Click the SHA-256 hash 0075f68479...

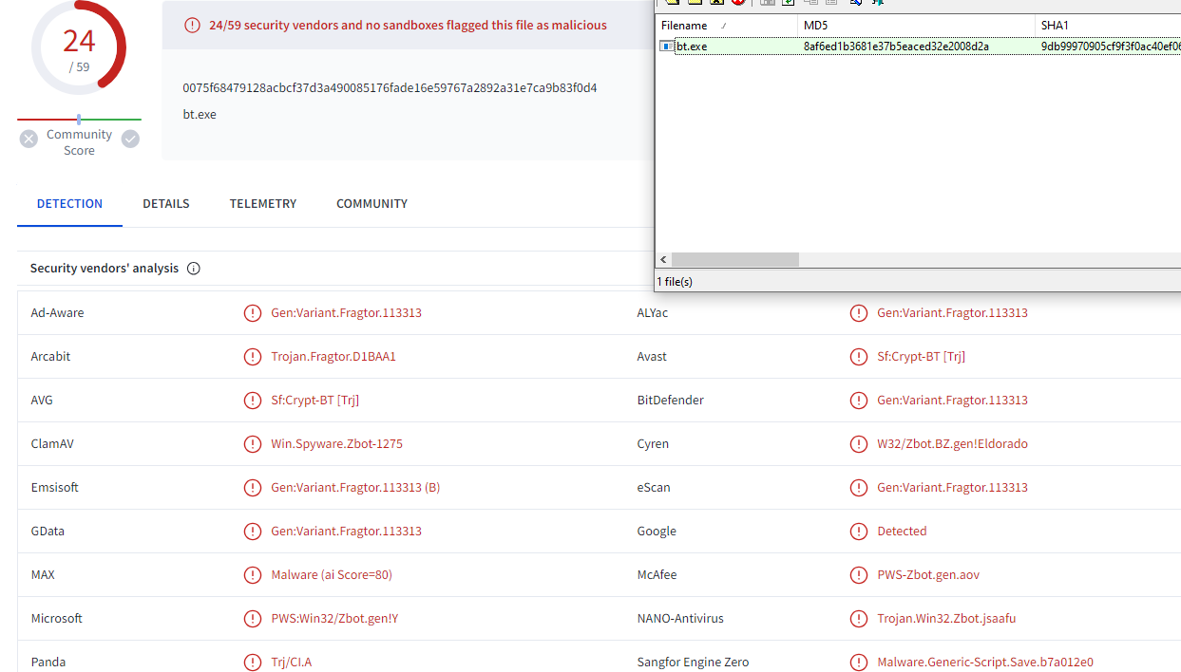(390, 88)
